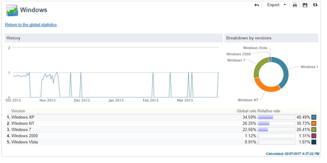Follow the Return to the global statistics link
The height and width of the screenshot is (163, 327).
[31, 24]
